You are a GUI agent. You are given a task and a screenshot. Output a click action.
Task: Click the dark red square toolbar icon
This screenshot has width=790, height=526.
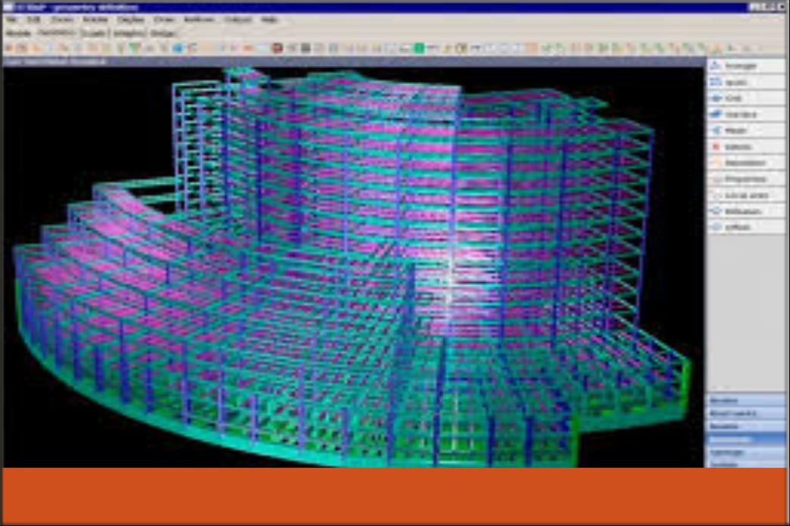[x=277, y=48]
